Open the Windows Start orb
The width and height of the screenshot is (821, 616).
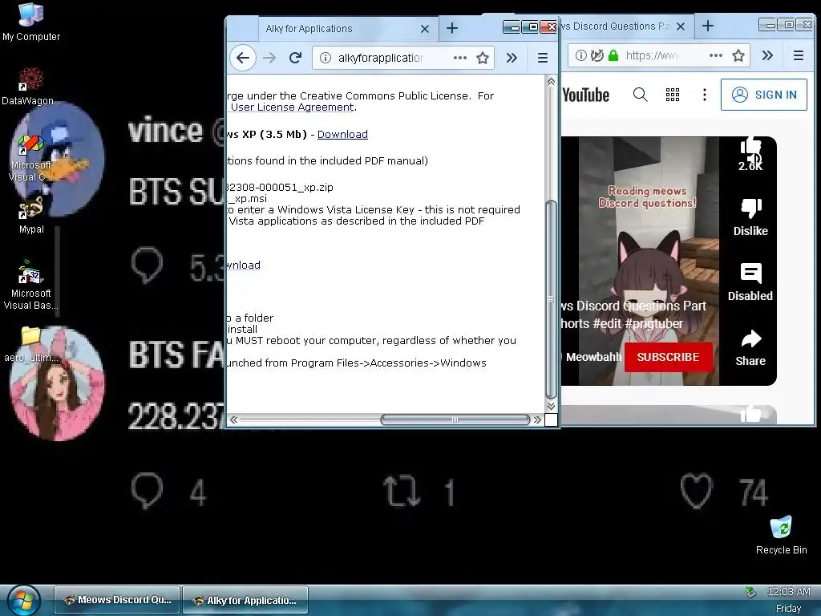click(x=24, y=600)
